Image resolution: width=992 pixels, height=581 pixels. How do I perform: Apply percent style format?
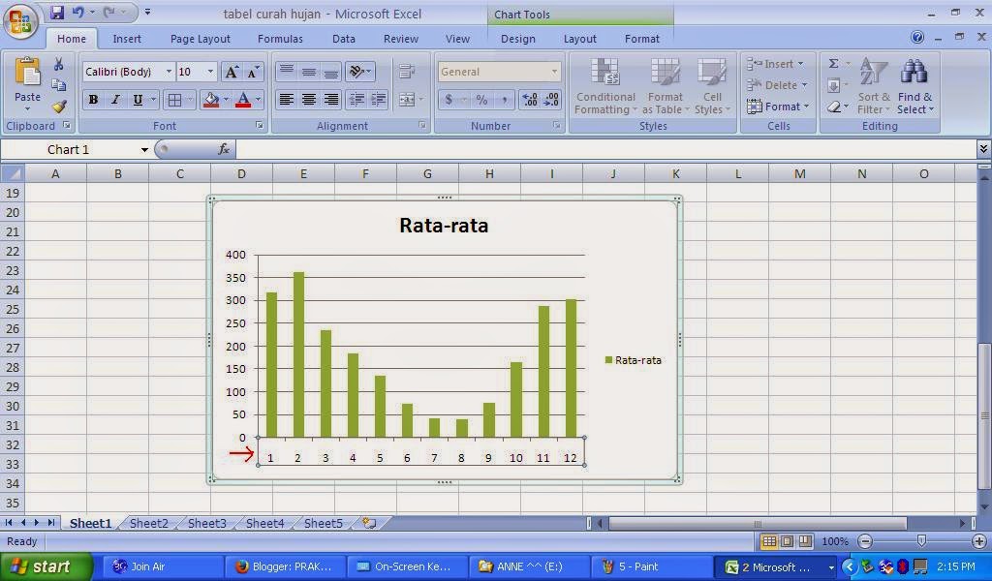481,100
